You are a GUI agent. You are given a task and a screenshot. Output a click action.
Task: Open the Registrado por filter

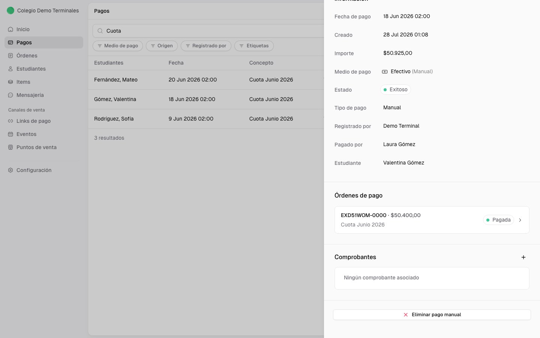tap(206, 46)
